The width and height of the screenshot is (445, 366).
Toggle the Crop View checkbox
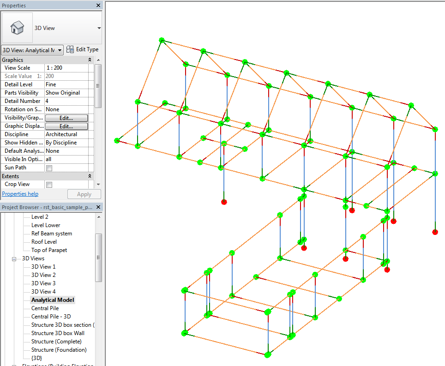pyautogui.click(x=49, y=185)
